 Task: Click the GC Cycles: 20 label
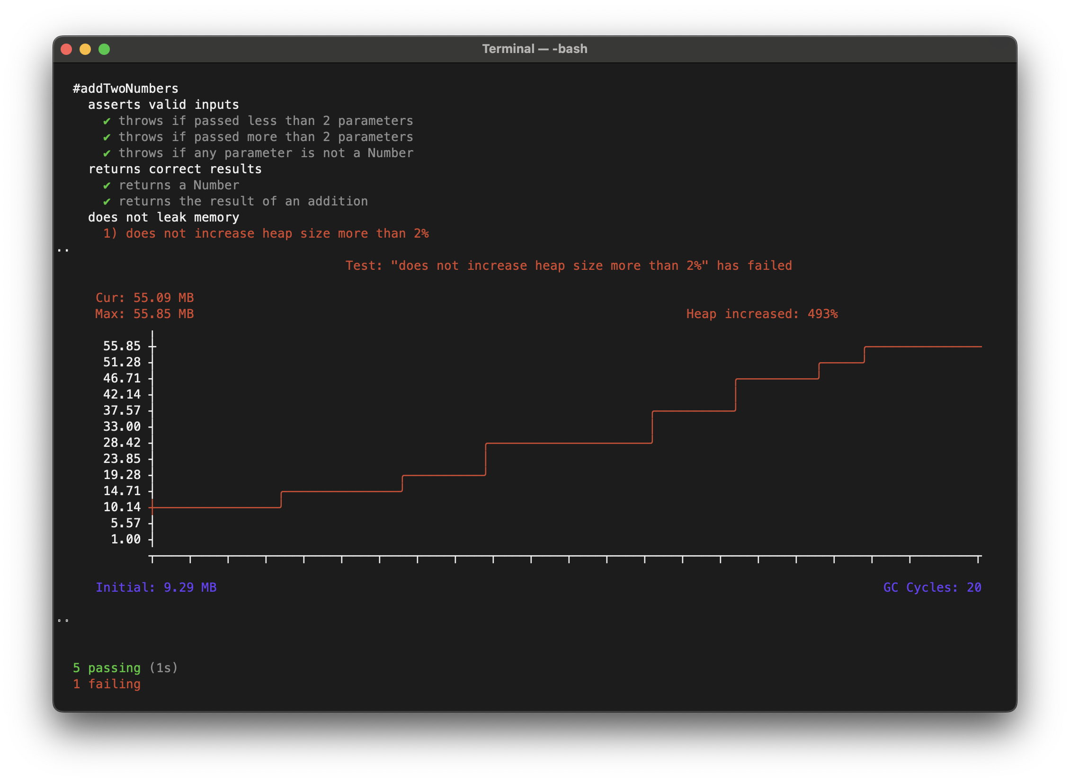pos(932,587)
